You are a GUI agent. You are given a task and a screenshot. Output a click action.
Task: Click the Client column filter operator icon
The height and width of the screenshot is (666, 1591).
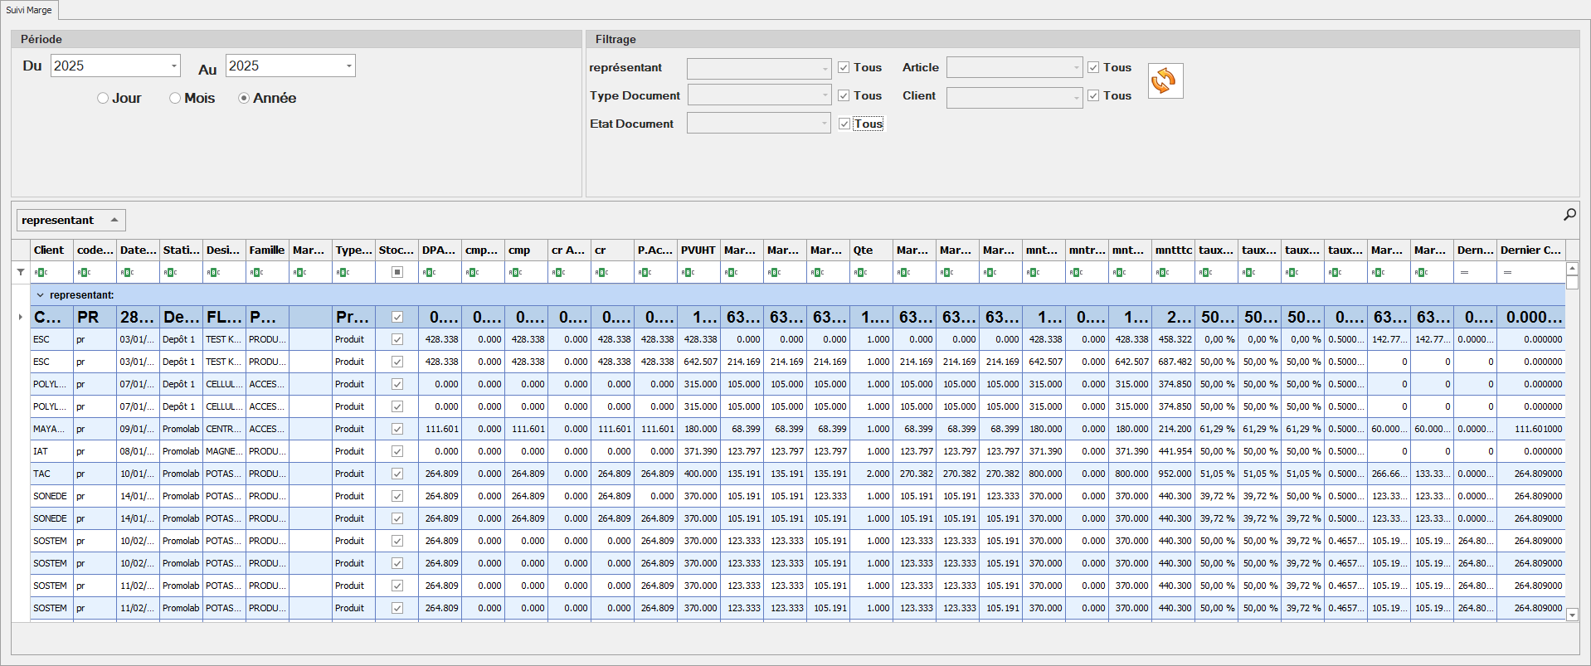pyautogui.click(x=41, y=272)
